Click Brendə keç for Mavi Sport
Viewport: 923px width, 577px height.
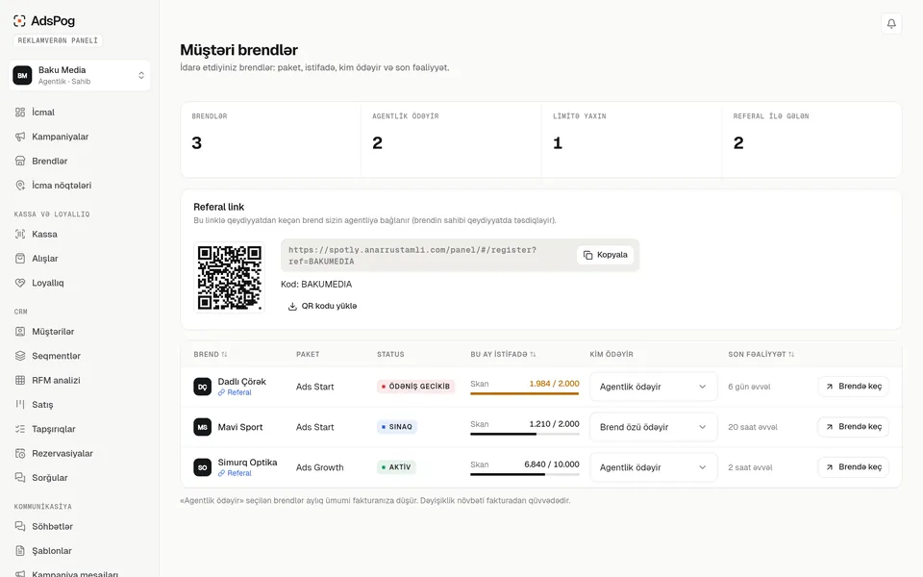tap(853, 427)
